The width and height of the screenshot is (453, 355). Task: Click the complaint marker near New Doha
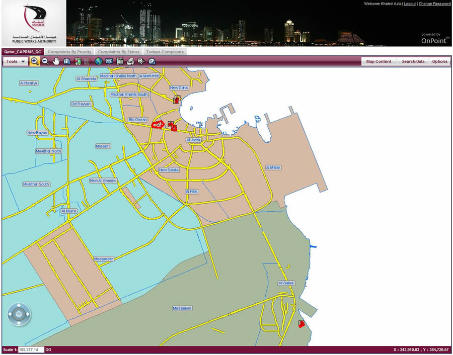tap(177, 100)
